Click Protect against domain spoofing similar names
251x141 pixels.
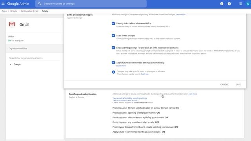click(146, 108)
